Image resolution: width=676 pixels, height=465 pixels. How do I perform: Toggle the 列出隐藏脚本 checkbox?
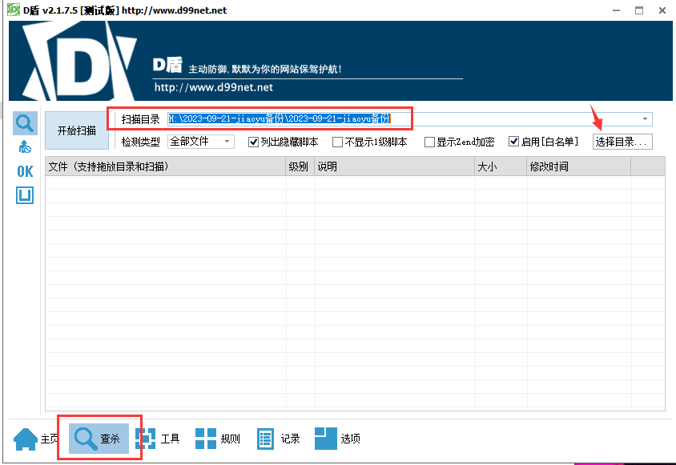[254, 142]
